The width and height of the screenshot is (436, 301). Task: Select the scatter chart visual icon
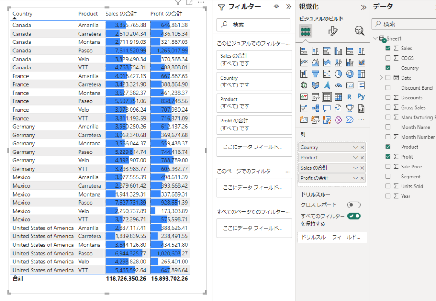327,73
